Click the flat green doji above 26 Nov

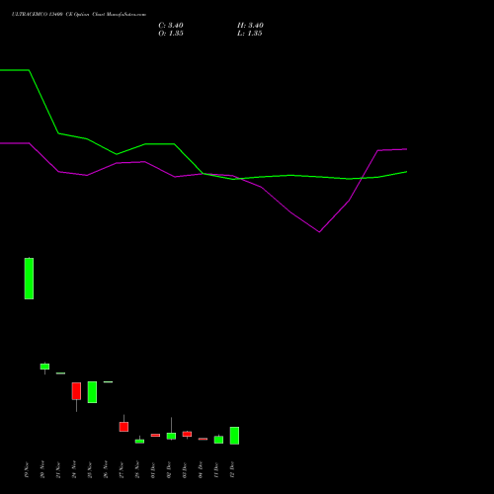pos(108,382)
